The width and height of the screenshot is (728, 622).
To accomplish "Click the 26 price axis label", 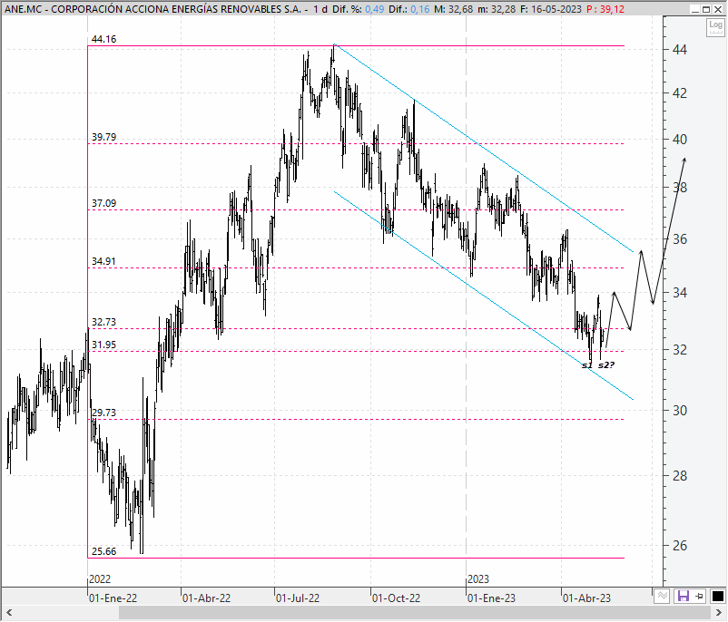I will (x=680, y=546).
